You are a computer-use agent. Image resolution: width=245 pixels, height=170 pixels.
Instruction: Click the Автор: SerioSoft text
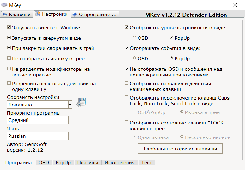click(x=27, y=144)
